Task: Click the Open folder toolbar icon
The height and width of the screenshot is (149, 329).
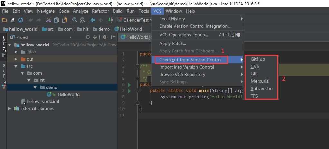Action: pos(5,20)
